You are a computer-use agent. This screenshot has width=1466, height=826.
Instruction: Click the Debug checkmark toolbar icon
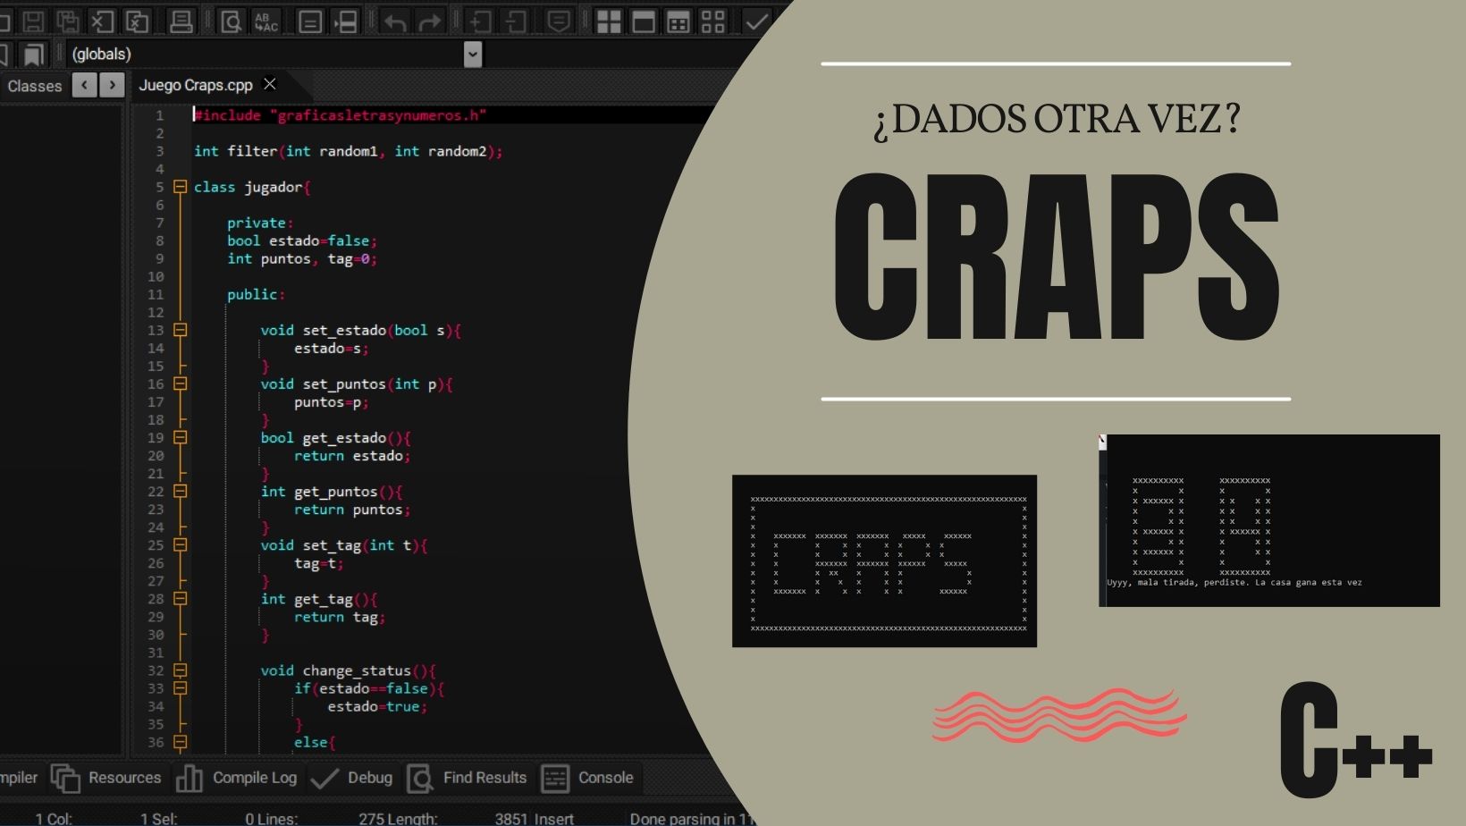(x=756, y=21)
